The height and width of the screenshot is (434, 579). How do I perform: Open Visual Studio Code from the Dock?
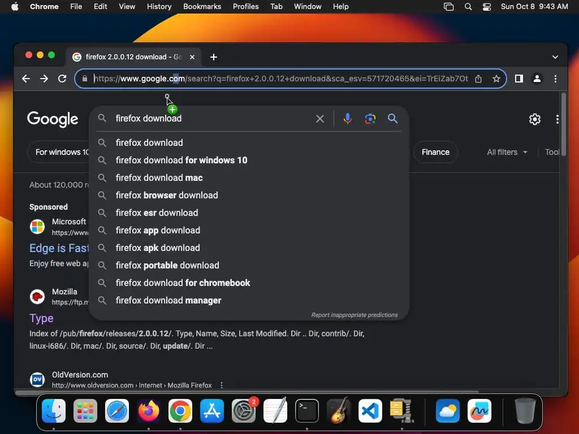370,410
